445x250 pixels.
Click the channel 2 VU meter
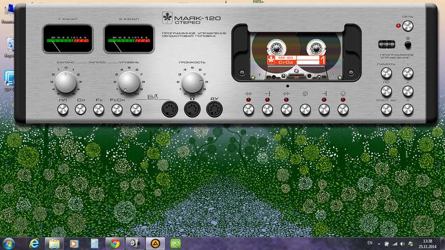tap(129, 39)
